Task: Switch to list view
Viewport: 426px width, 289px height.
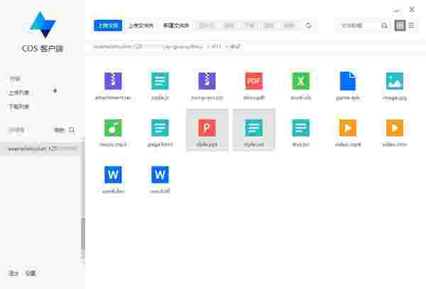Action: click(x=412, y=25)
